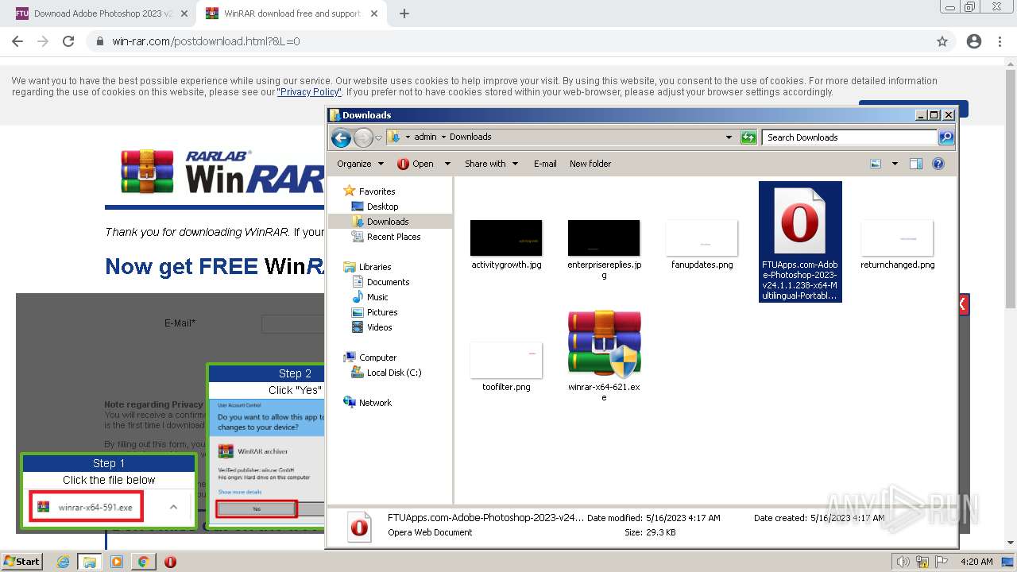1017x572 pixels.
Task: Open Recent Places in navigation pane
Action: (x=393, y=237)
